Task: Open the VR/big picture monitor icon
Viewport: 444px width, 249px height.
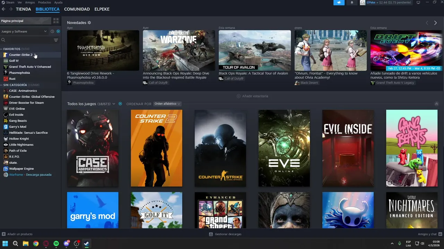Action: pos(418,2)
